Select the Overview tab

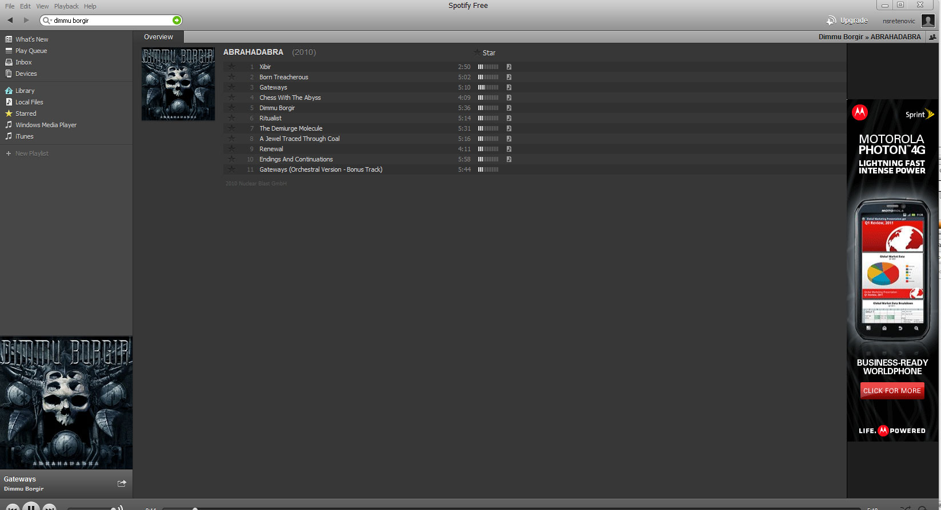pos(158,37)
